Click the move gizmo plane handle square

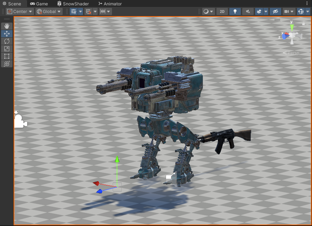117,187
